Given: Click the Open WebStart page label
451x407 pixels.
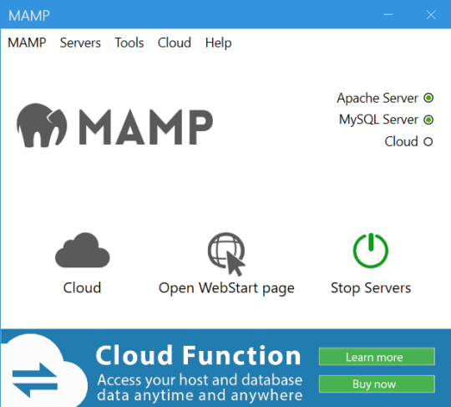Looking at the screenshot, I should click(x=226, y=288).
